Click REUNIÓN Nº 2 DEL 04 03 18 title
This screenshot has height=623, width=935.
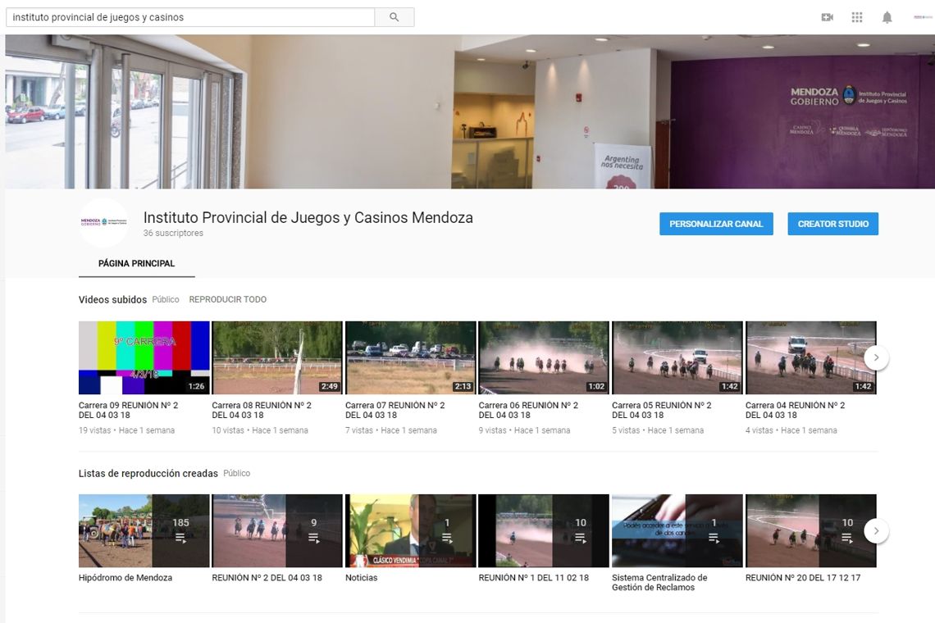(x=267, y=578)
